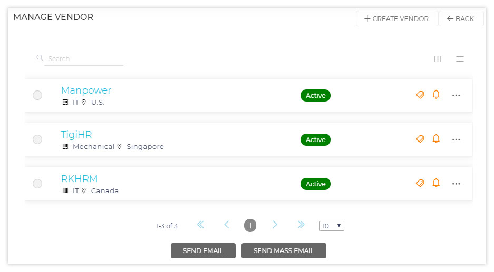Click bell notification icon for Manpower

(x=436, y=94)
